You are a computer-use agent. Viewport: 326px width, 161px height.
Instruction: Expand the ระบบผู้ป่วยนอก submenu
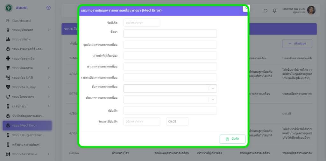pos(49,30)
